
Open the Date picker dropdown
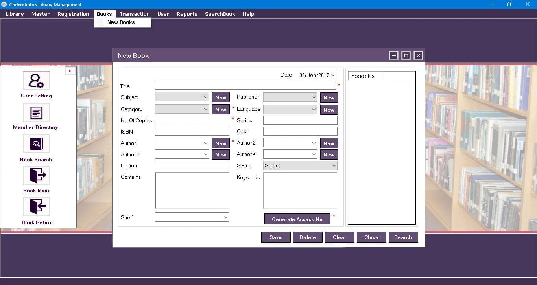333,75
